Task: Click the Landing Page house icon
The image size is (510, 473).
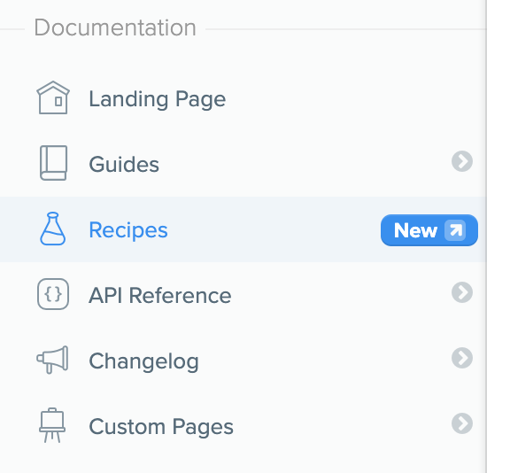Action: pos(53,97)
